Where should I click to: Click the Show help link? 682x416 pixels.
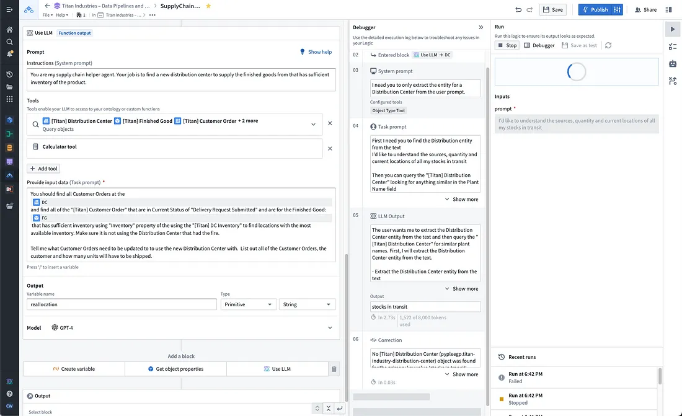316,52
